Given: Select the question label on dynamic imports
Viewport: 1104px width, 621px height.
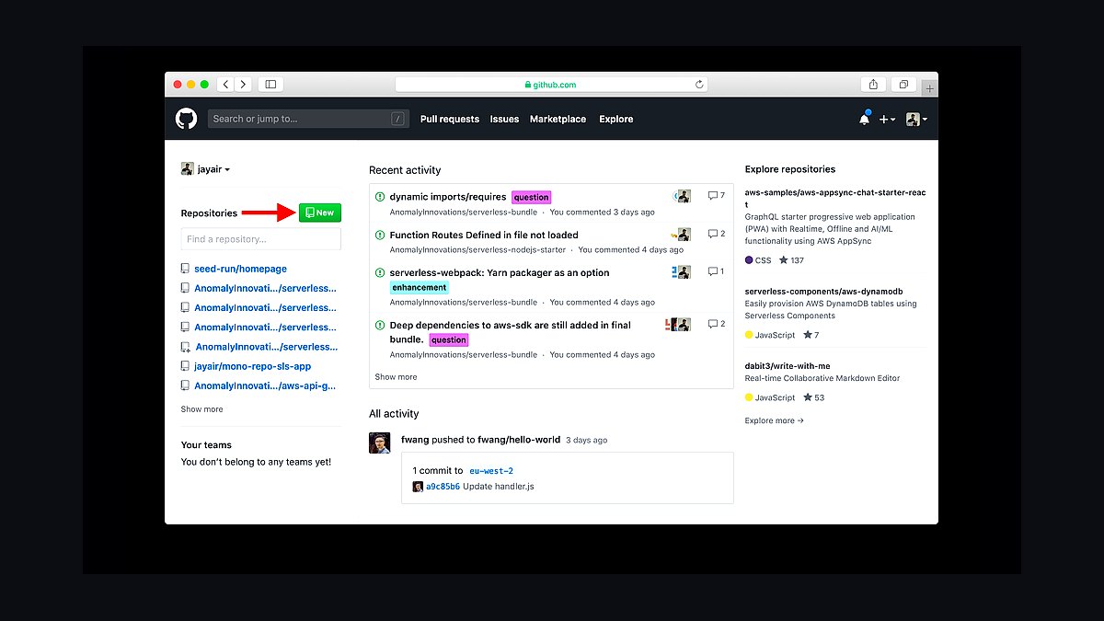Looking at the screenshot, I should (531, 197).
